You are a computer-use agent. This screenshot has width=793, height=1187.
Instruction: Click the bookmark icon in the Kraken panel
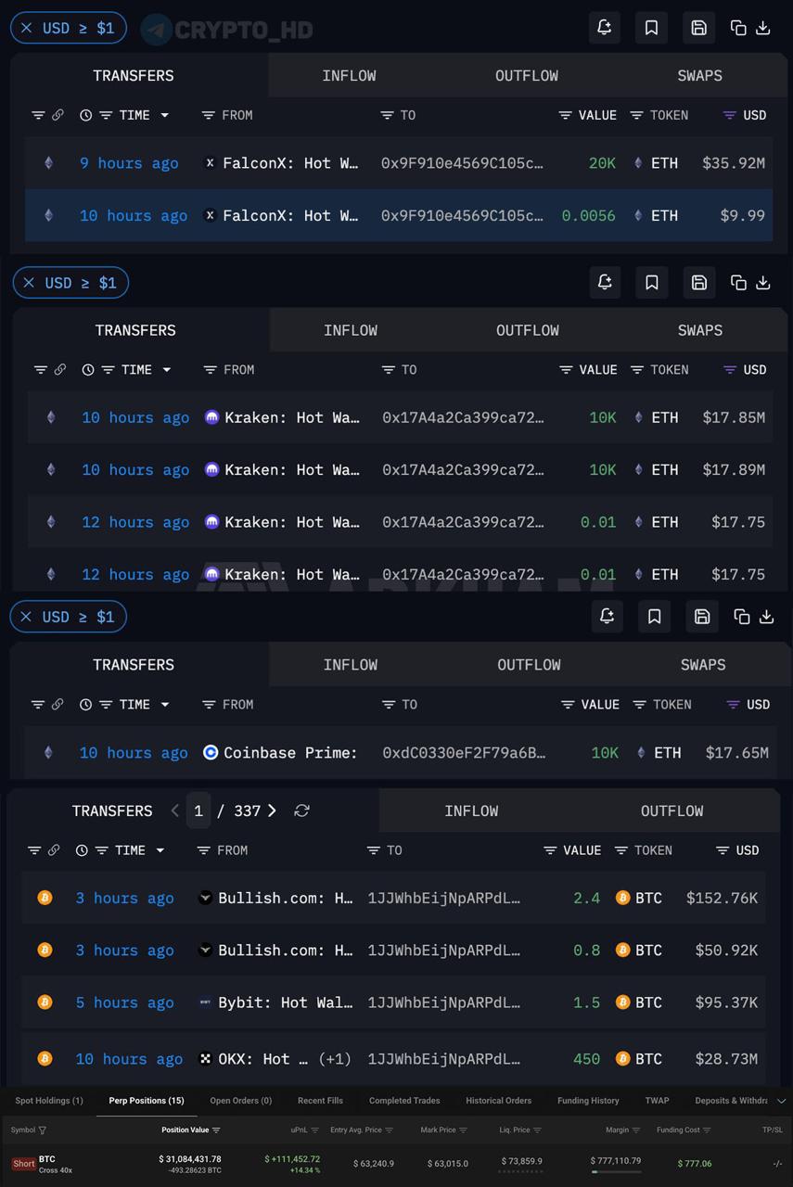tap(652, 282)
